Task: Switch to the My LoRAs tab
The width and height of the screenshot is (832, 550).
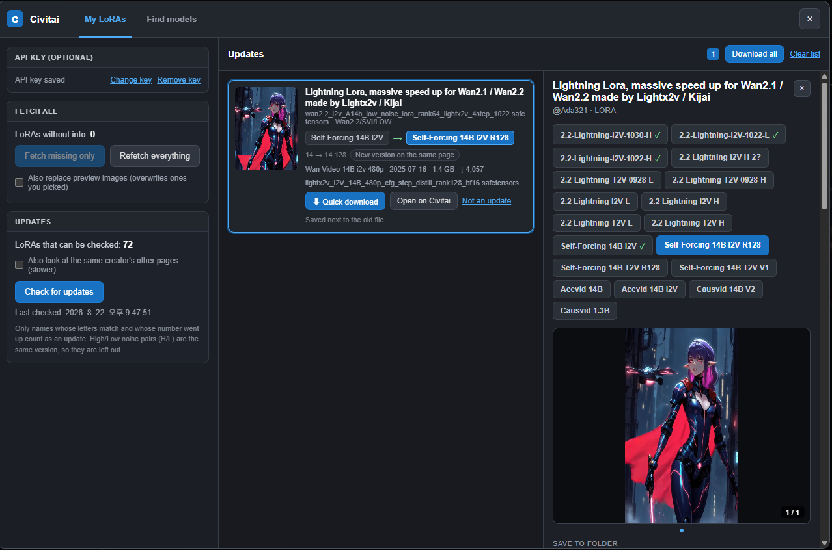Action: click(105, 19)
